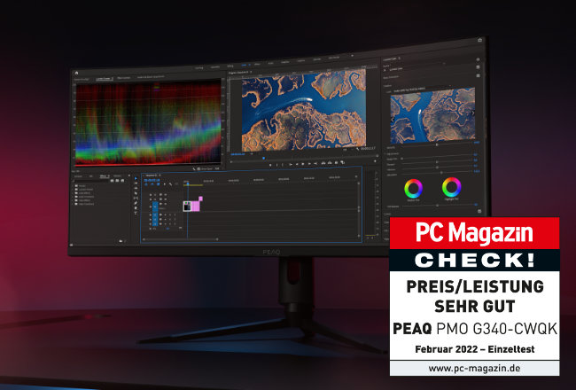Screen dimensions: 576x390
Task: Open the timeline display settings wrench
Action: (x=170, y=184)
